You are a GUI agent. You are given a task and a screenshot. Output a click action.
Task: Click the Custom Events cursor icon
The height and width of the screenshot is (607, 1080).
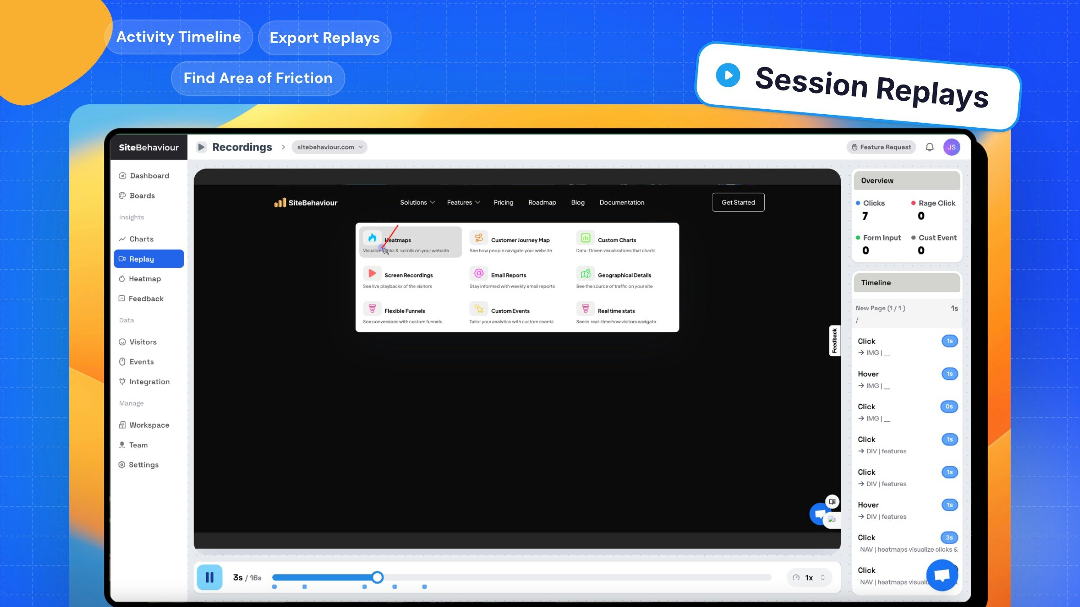(x=479, y=308)
